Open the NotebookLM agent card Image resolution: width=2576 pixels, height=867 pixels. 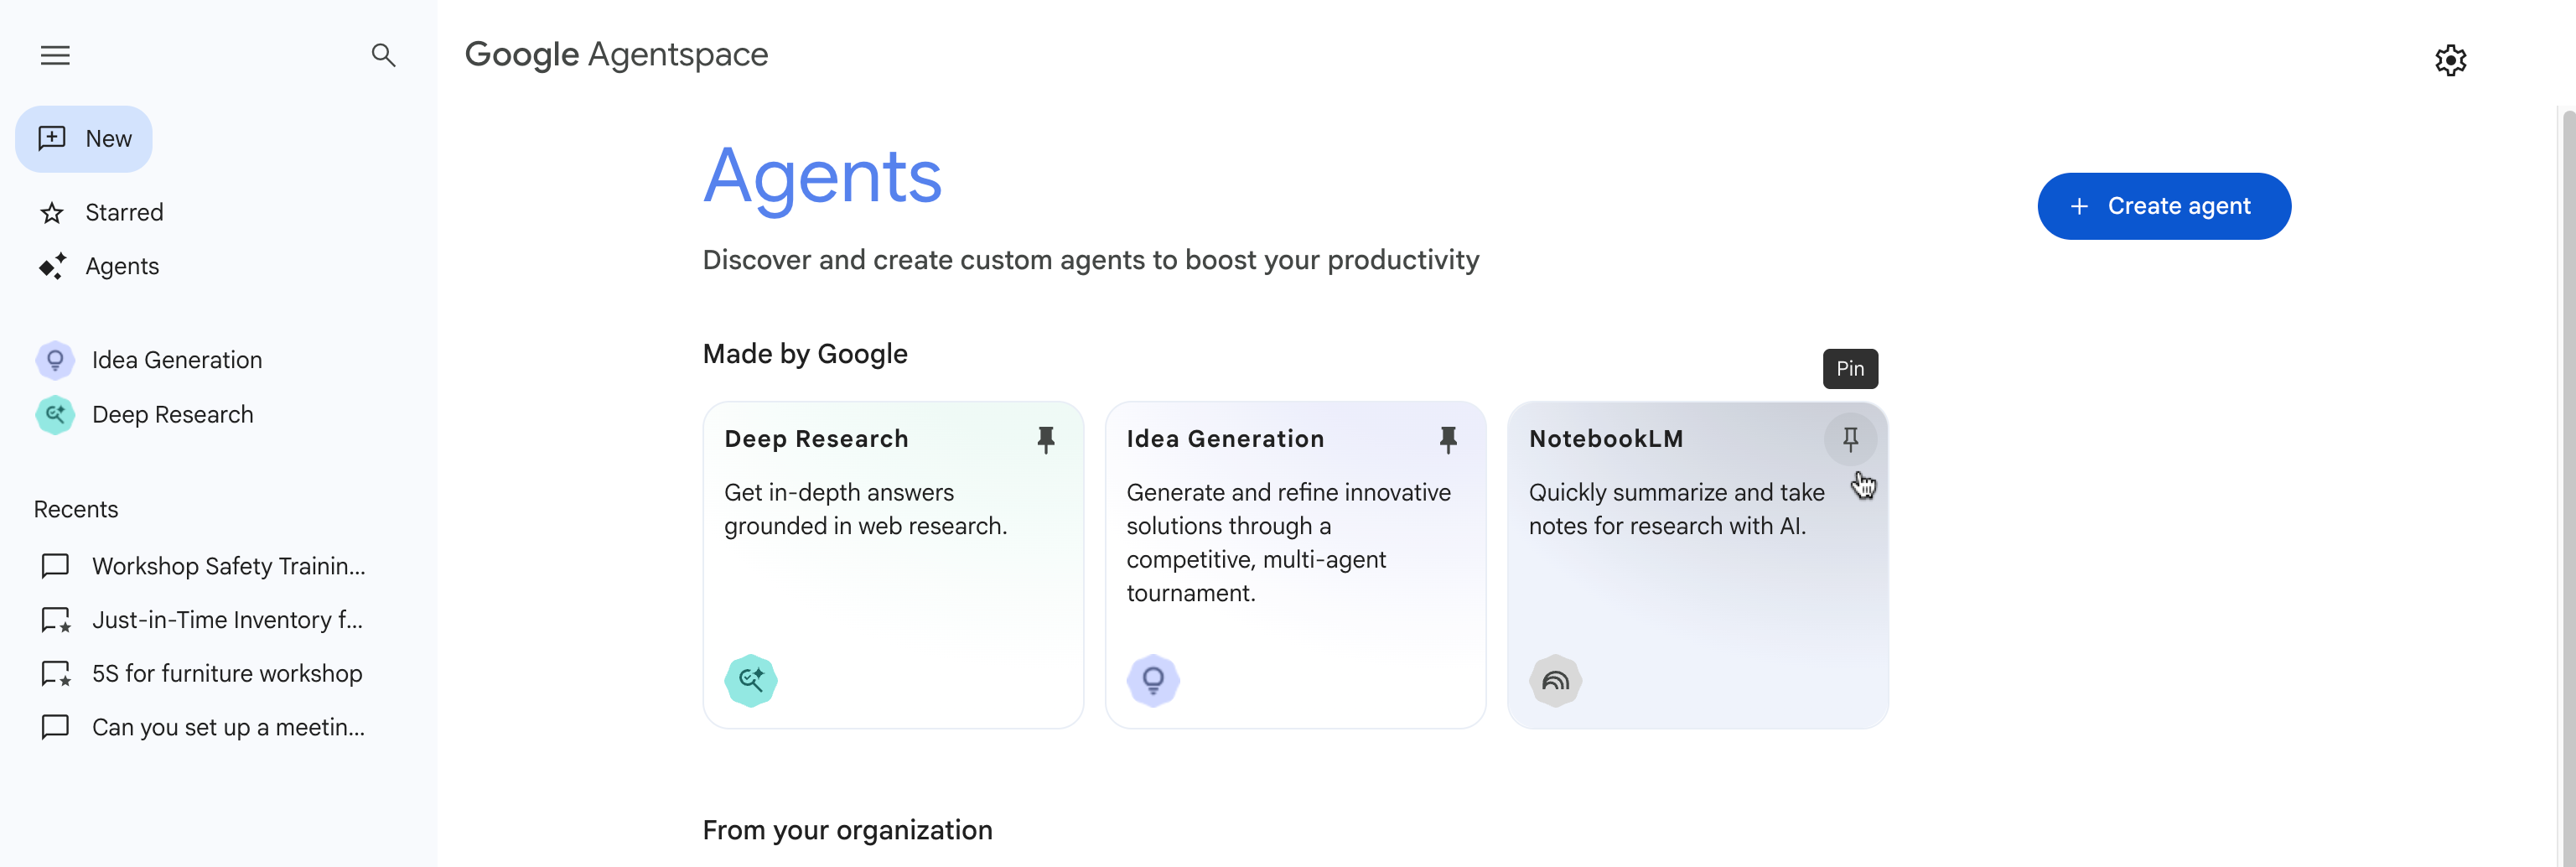(x=1697, y=565)
